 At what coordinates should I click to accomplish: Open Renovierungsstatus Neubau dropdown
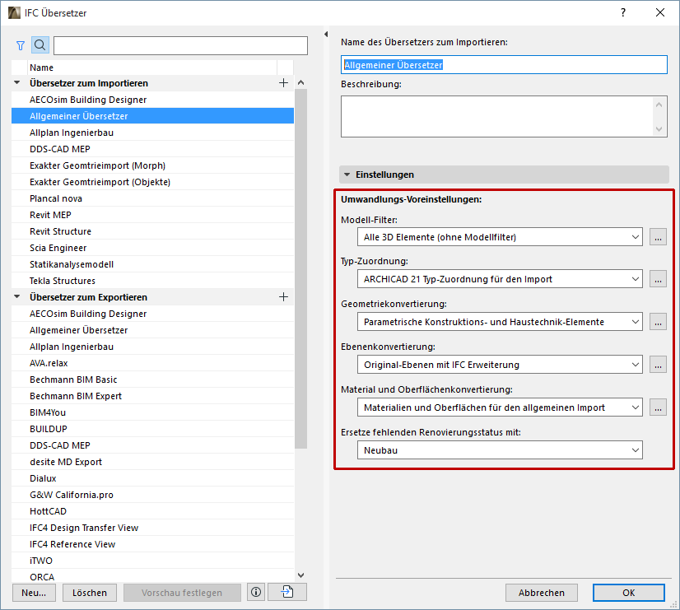click(x=500, y=450)
